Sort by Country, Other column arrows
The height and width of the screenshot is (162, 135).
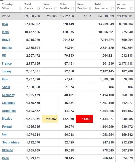click(20, 8)
